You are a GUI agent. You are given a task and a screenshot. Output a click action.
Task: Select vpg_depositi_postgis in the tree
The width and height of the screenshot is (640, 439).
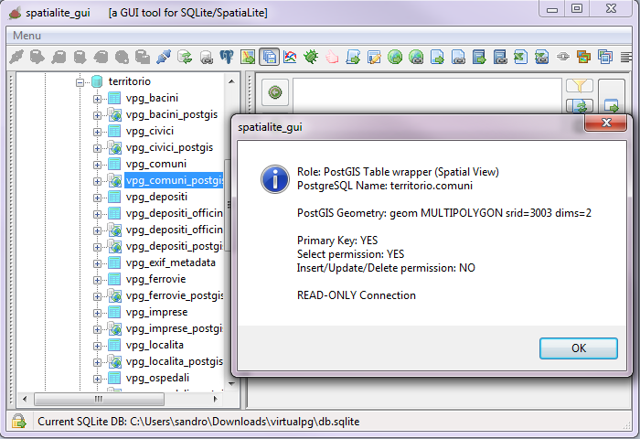[x=175, y=246]
